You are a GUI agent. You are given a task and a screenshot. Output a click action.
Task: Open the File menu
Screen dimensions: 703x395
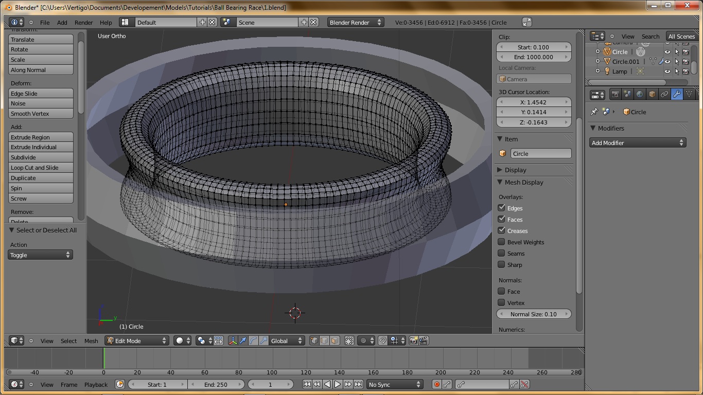click(x=45, y=22)
